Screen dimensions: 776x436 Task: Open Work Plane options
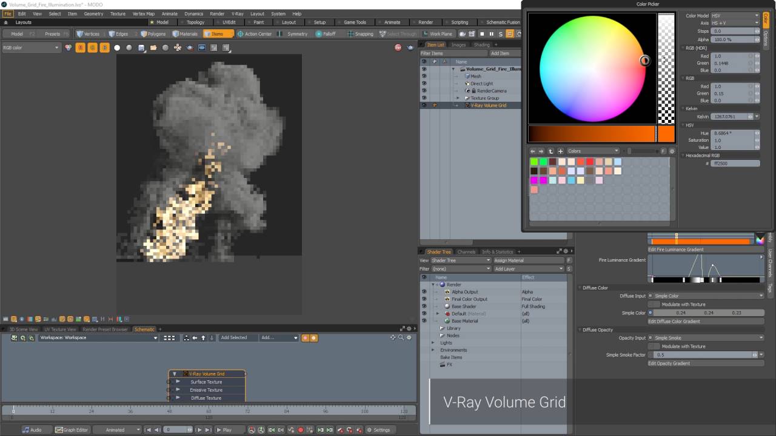click(437, 34)
